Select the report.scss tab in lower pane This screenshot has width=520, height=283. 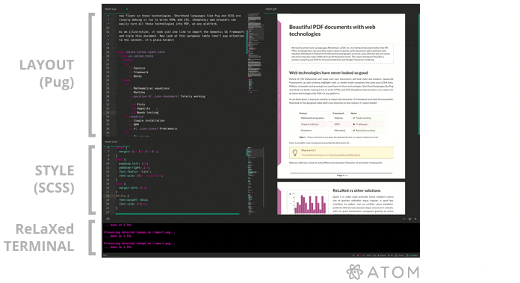tap(111, 142)
